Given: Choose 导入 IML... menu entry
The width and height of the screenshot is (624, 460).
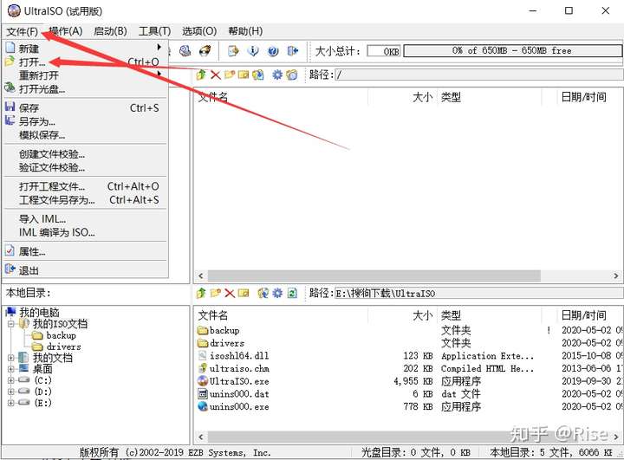Looking at the screenshot, I should [85, 219].
